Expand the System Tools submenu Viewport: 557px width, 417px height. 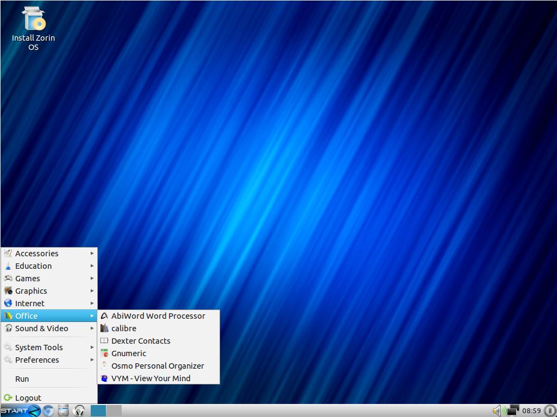pyautogui.click(x=39, y=347)
